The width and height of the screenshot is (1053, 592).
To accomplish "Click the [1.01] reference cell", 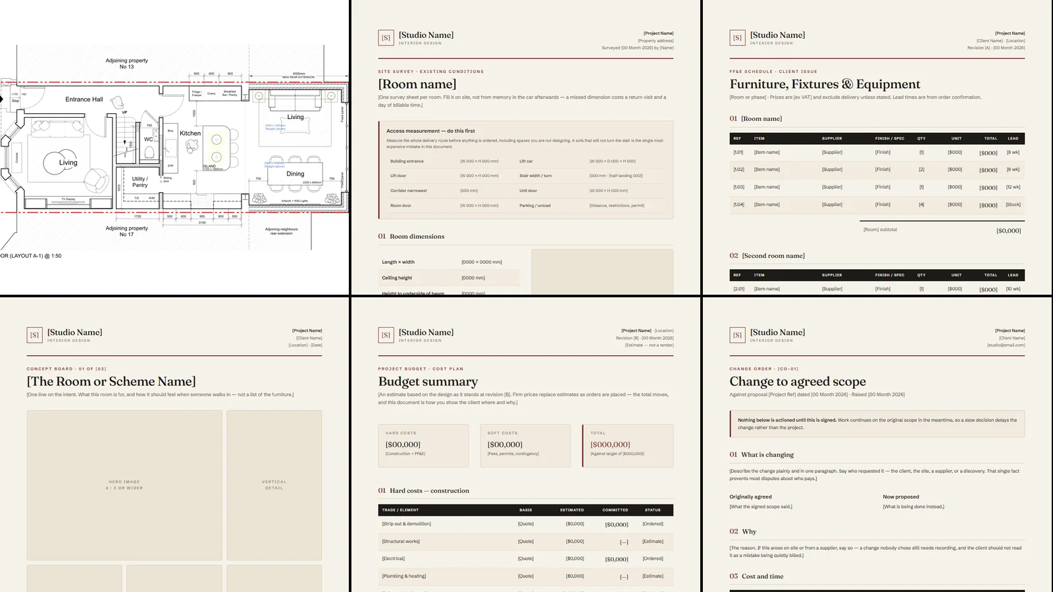I will [x=738, y=152].
